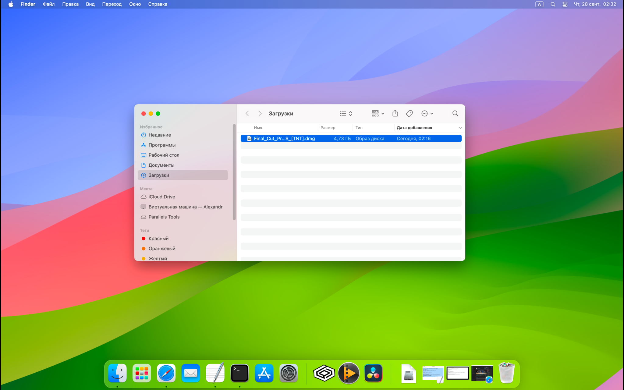Viewport: 624px width, 390px height.
Task: Open System Settings from the Dock
Action: tap(289, 373)
